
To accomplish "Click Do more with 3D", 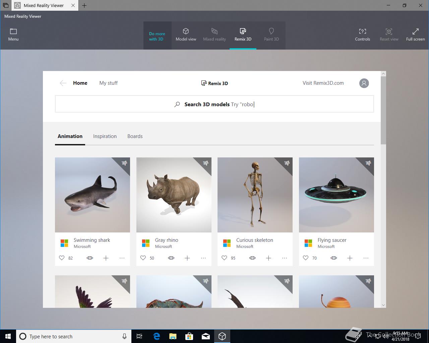I will [x=157, y=36].
